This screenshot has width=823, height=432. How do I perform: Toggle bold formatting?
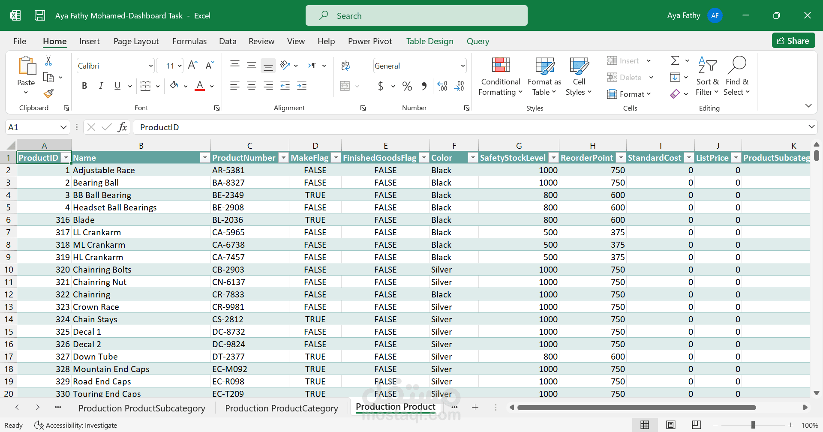pyautogui.click(x=84, y=86)
